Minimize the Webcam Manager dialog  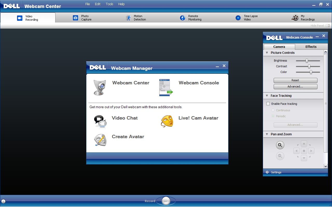click(217, 66)
